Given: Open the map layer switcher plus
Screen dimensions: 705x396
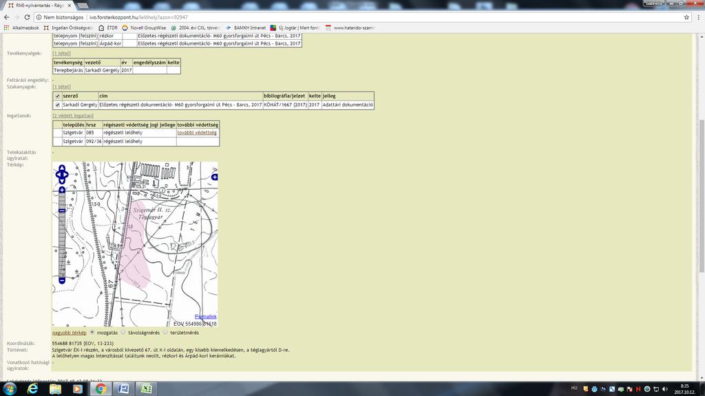Looking at the screenshot, I should coord(215,177).
